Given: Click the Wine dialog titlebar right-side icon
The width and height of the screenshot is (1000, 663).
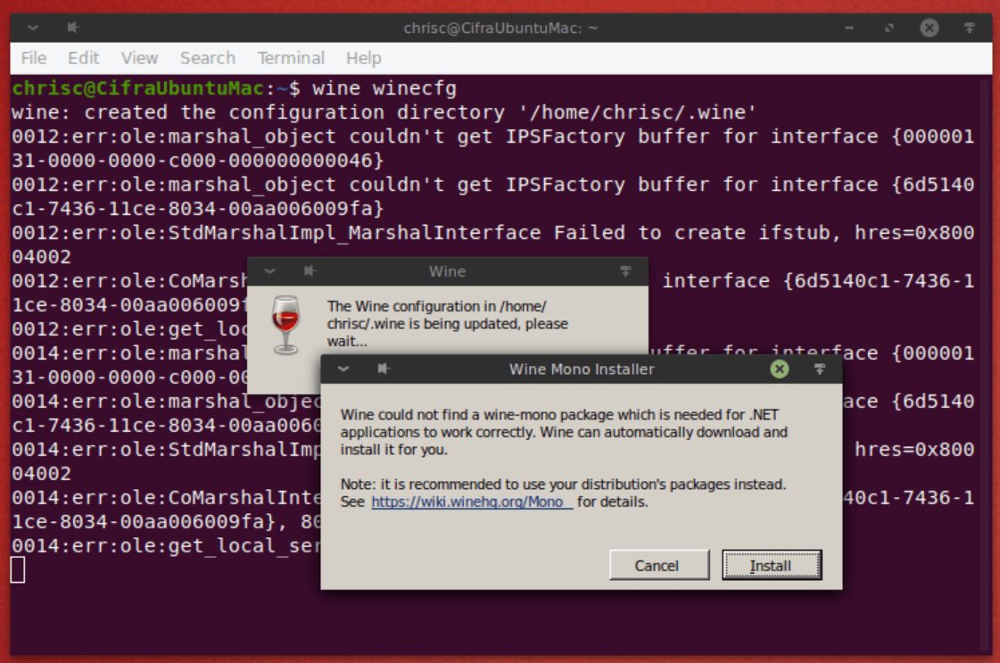Looking at the screenshot, I should click(x=625, y=271).
